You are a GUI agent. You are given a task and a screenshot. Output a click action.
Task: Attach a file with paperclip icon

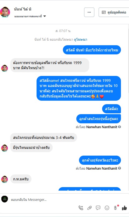point(89,208)
